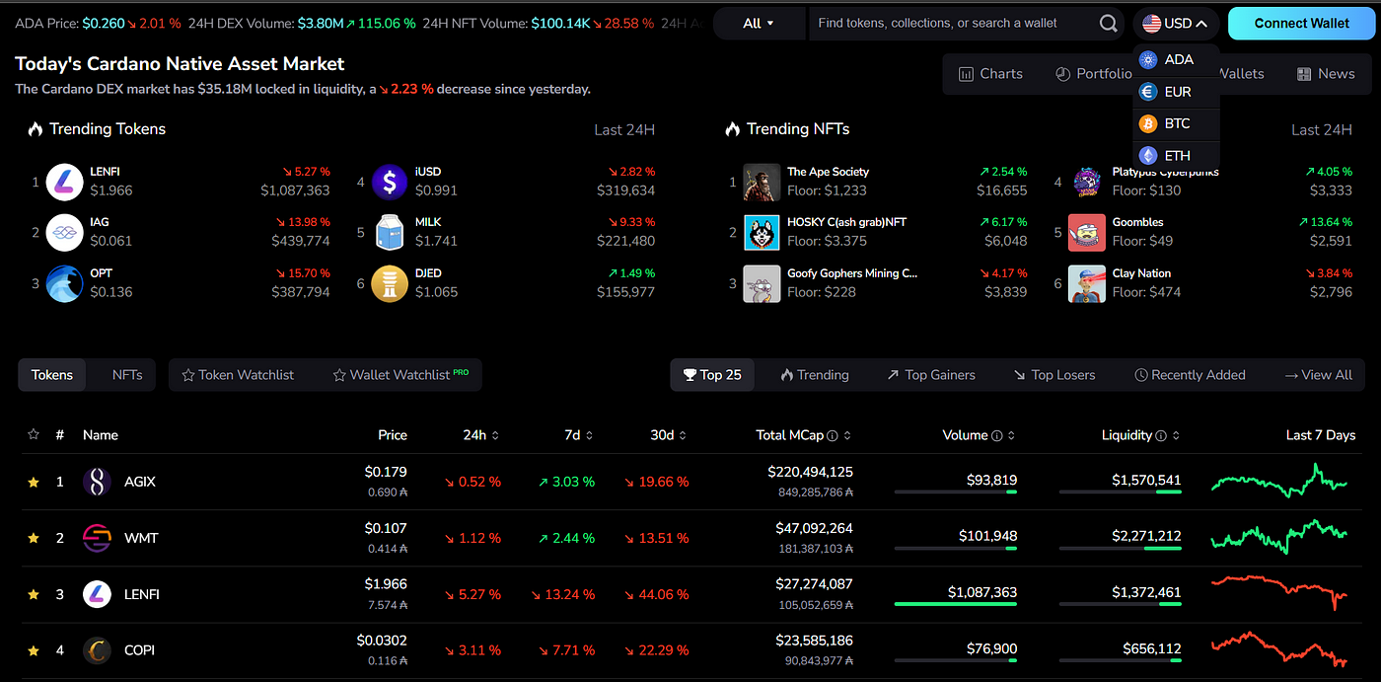Click the WMT liquidity bar in table
Image resolution: width=1381 pixels, height=682 pixels.
tap(1120, 547)
